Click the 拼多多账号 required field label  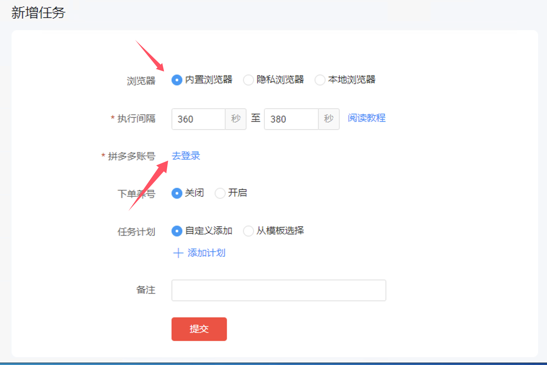coord(132,156)
